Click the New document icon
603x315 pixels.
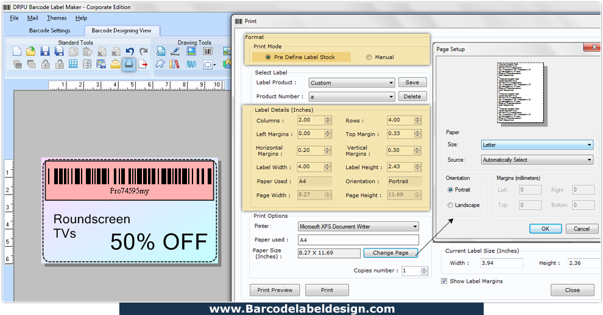coord(17,51)
